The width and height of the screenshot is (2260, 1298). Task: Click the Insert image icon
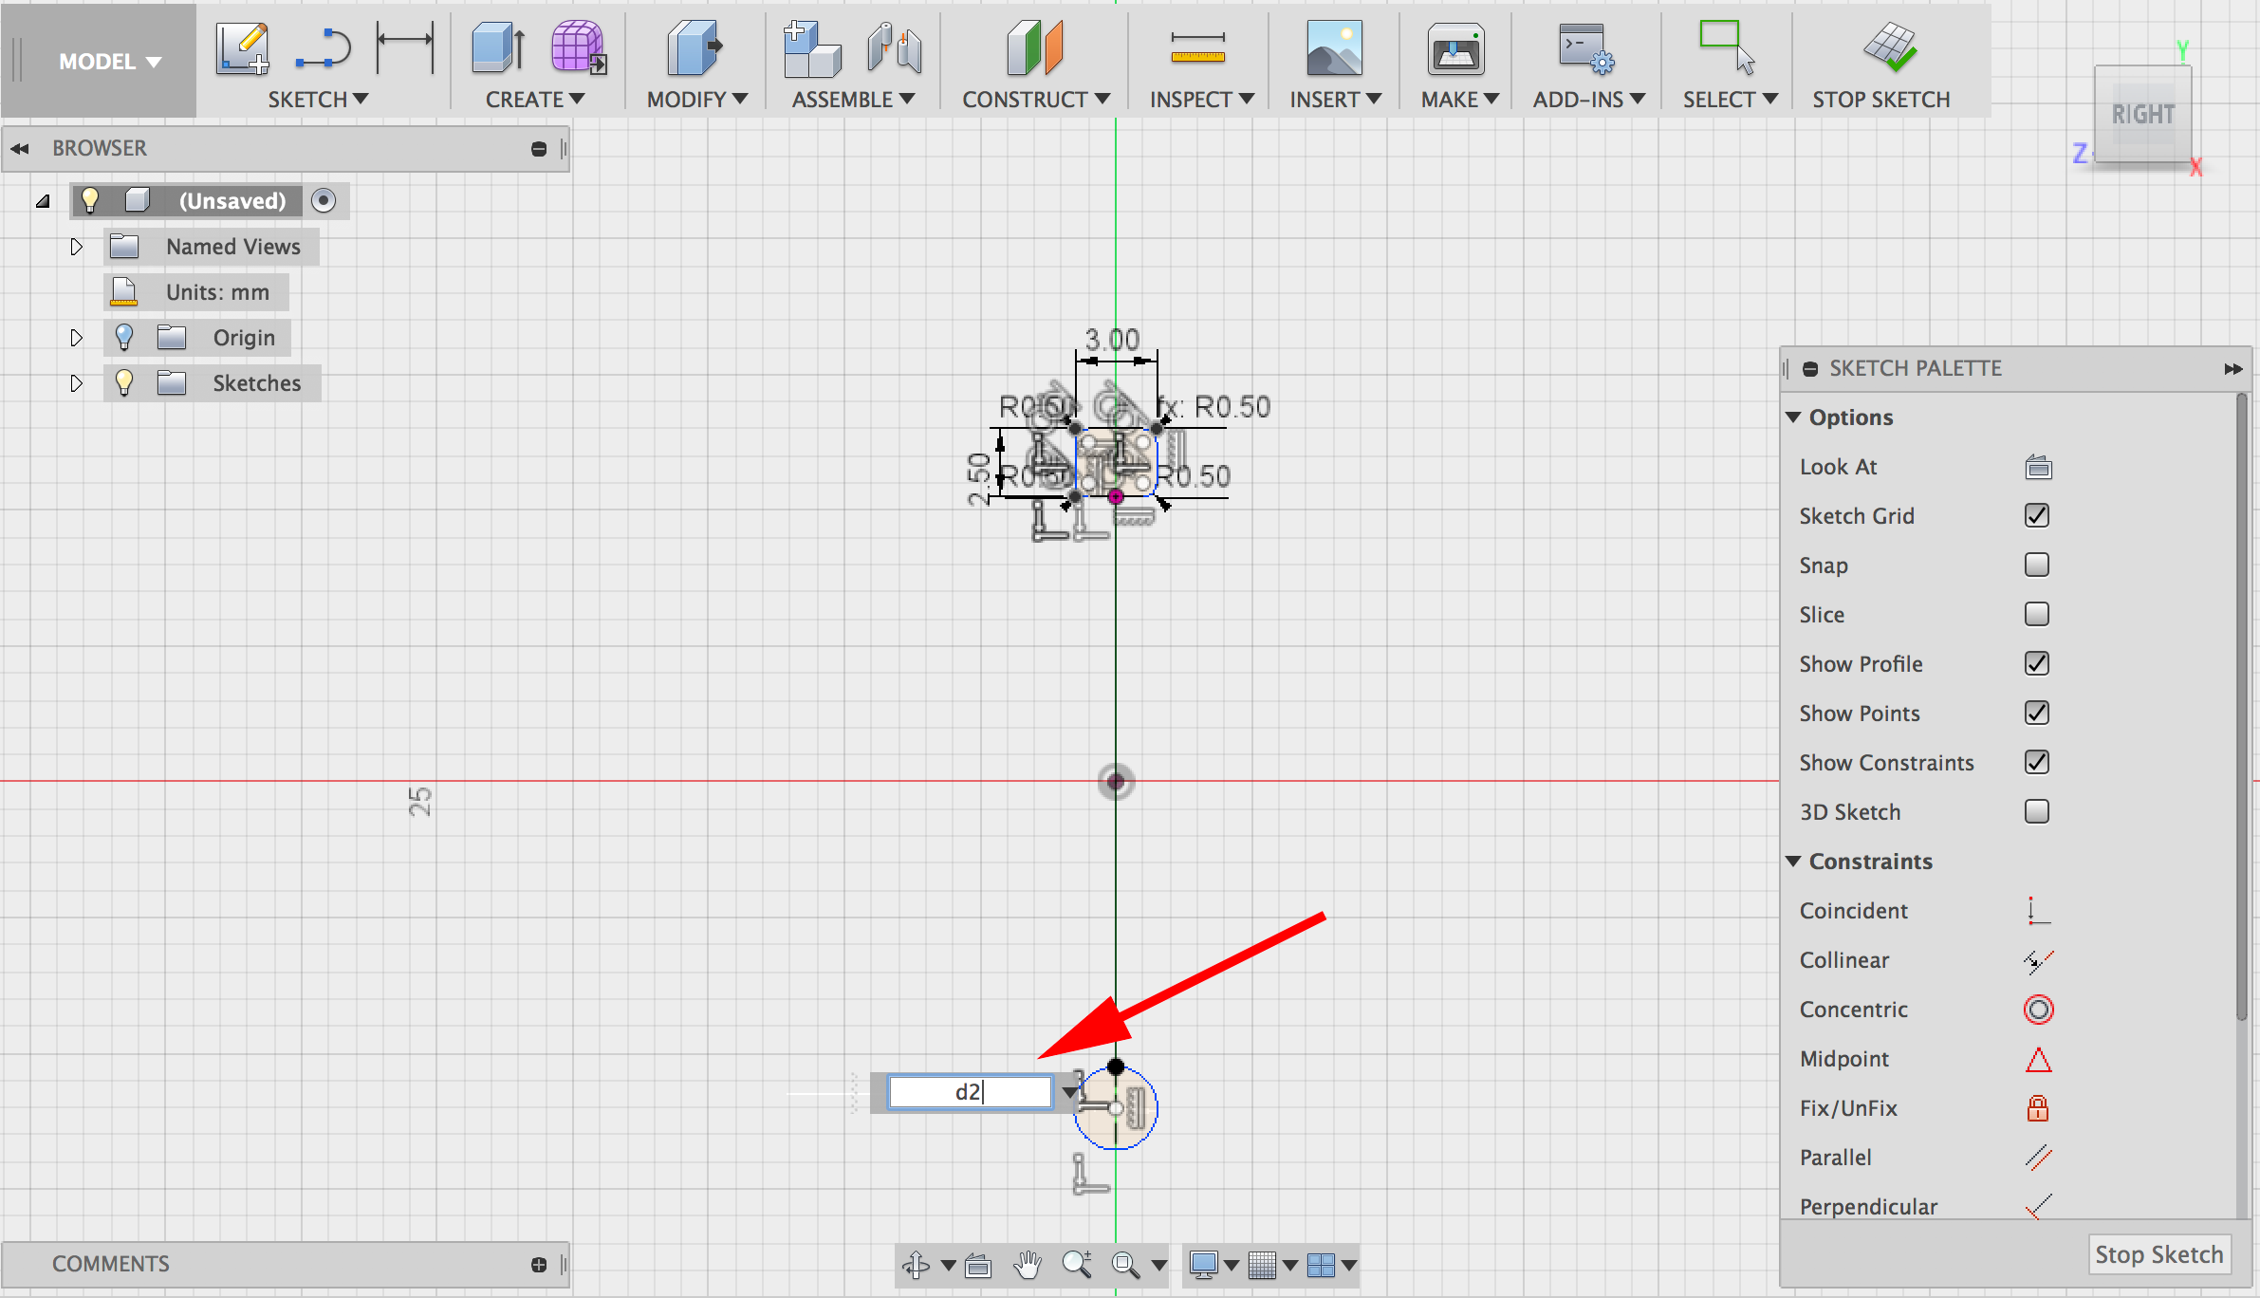pyautogui.click(x=1334, y=48)
